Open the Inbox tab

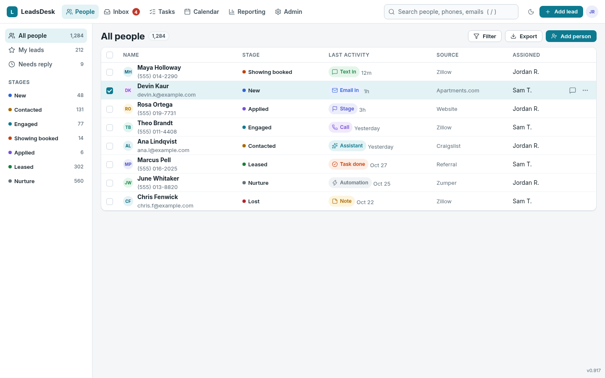pyautogui.click(x=121, y=12)
